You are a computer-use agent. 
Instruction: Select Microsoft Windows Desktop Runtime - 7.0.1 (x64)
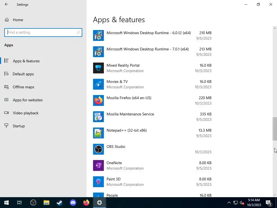[x=147, y=49]
